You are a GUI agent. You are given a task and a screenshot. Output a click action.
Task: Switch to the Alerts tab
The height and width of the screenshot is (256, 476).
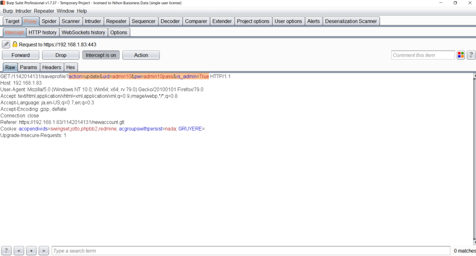[313, 21]
